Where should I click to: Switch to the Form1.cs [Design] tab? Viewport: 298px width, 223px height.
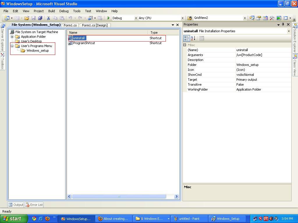pos(95,25)
